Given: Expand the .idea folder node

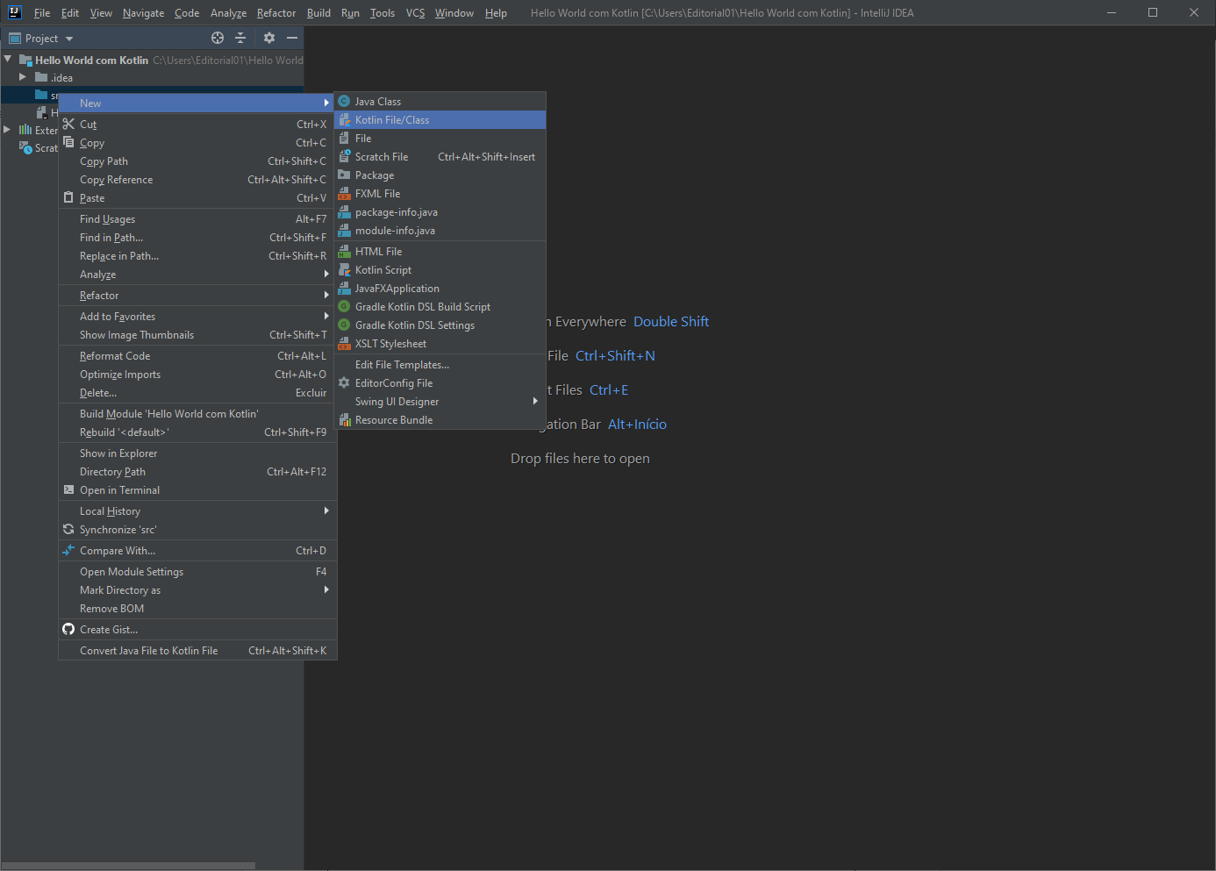Looking at the screenshot, I should (x=23, y=77).
